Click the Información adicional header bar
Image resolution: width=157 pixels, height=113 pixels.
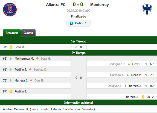78,103
